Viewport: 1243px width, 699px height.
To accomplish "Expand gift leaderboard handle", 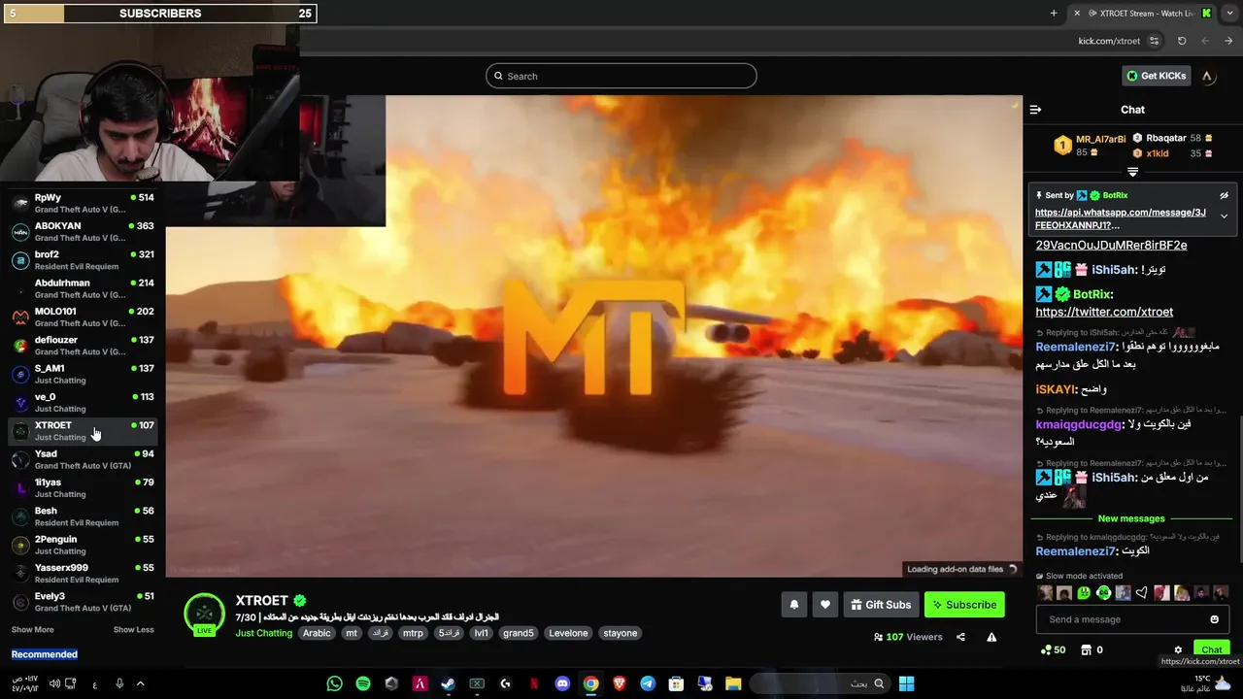I will [1132, 172].
